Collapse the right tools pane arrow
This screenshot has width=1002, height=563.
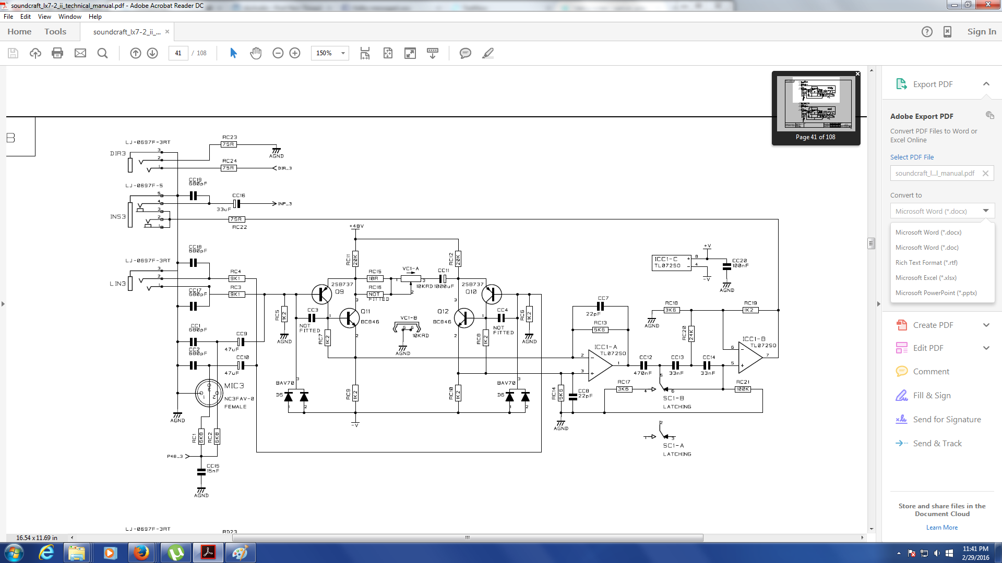pyautogui.click(x=878, y=303)
